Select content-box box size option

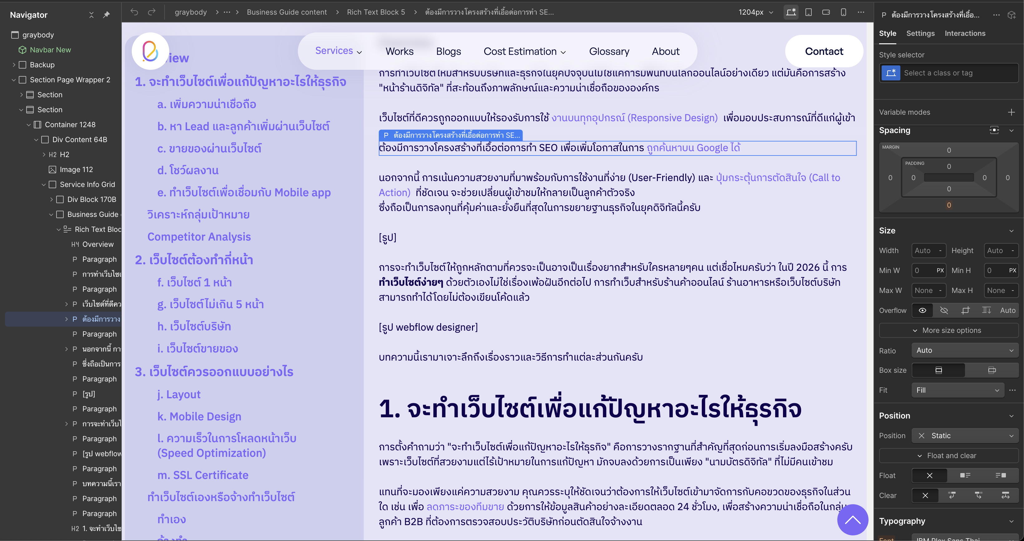point(992,370)
